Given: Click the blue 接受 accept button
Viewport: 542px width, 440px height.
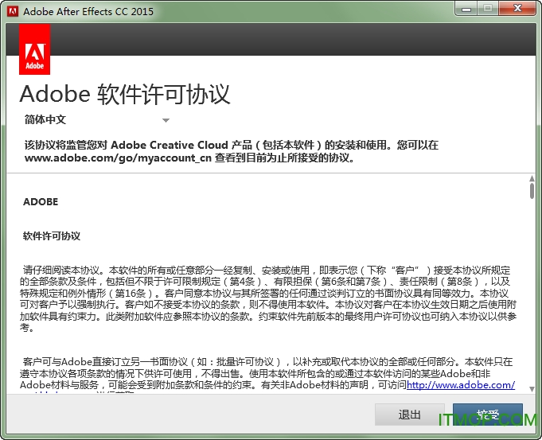Looking at the screenshot, I should (x=488, y=414).
